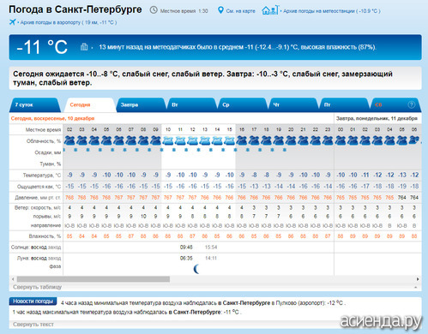Click the cloud icon for hour 20

[291, 140]
